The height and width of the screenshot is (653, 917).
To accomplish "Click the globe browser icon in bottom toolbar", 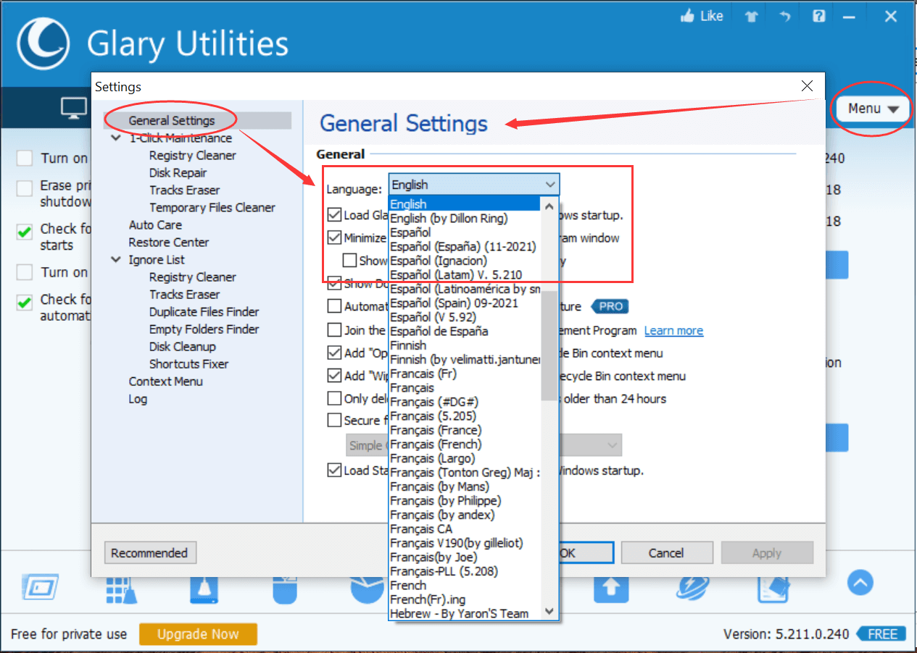I will pos(694,588).
